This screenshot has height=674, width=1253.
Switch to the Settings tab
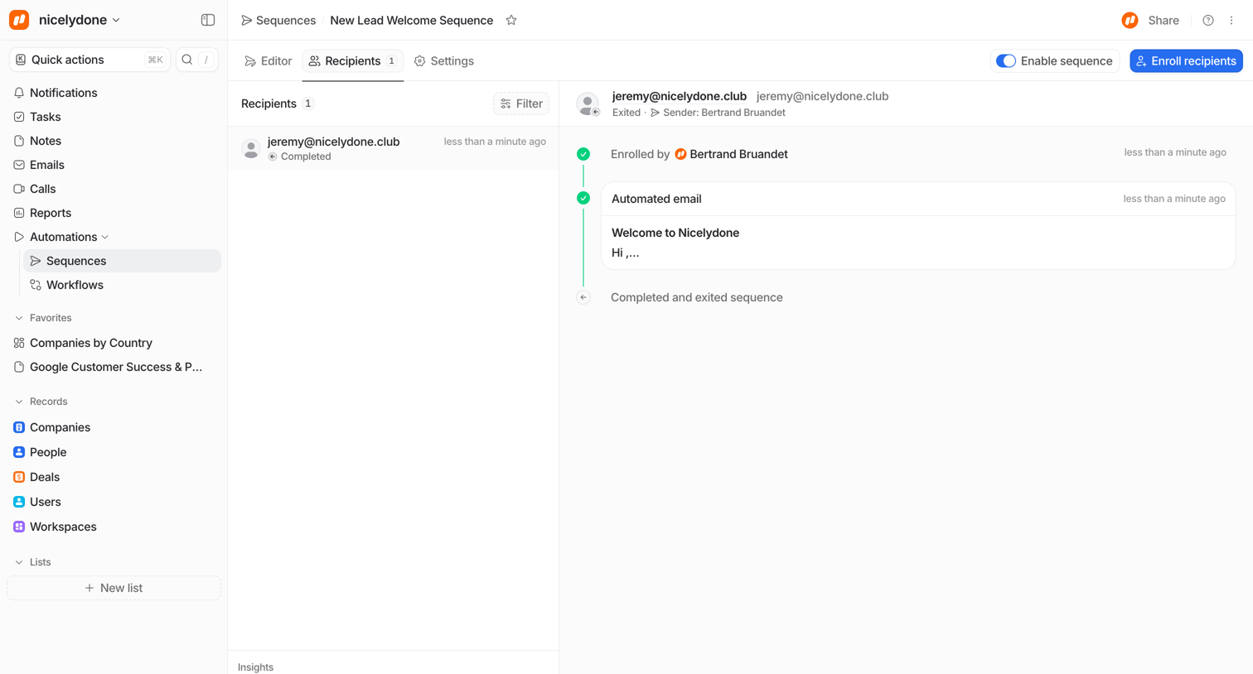point(444,60)
